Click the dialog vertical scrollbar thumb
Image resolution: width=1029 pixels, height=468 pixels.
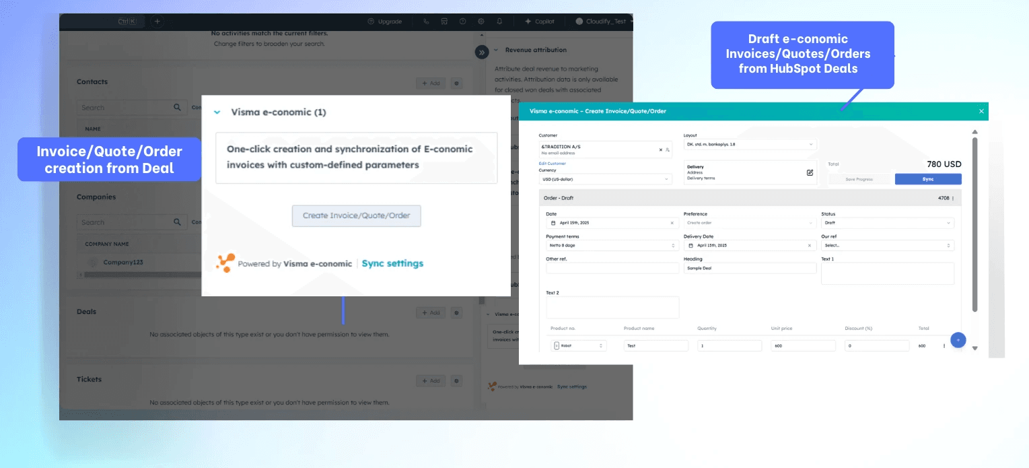tap(974, 224)
